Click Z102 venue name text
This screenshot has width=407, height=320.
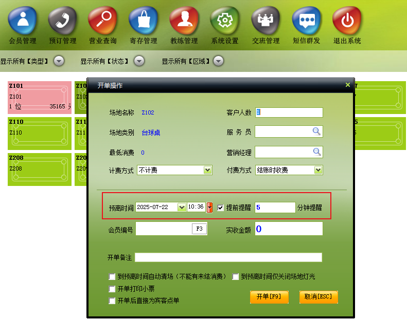pos(148,112)
